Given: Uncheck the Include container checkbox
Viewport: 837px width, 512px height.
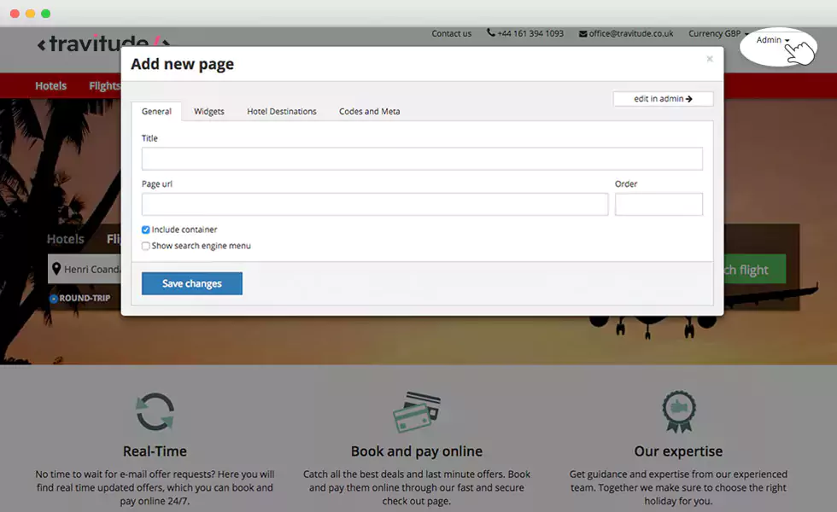Looking at the screenshot, I should [x=146, y=229].
